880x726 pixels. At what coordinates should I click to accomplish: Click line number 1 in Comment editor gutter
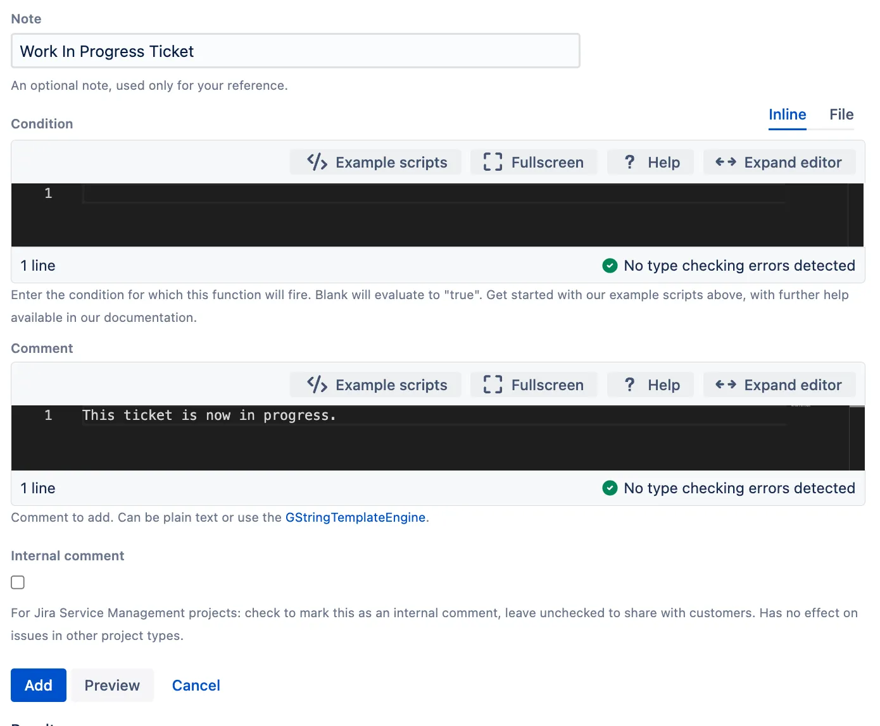48,415
